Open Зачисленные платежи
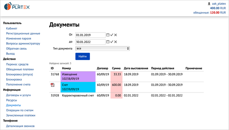 click(21, 115)
